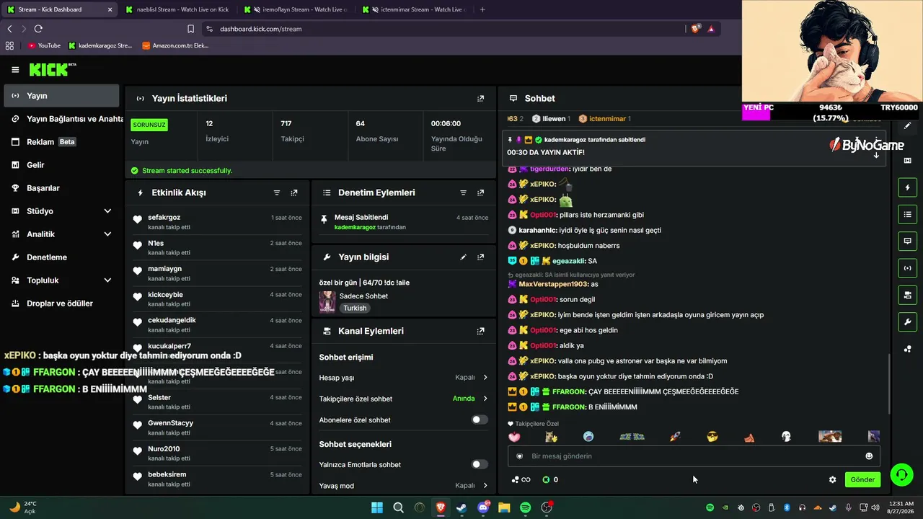Click the Turkish language tag
The height and width of the screenshot is (519, 923).
[x=355, y=308]
